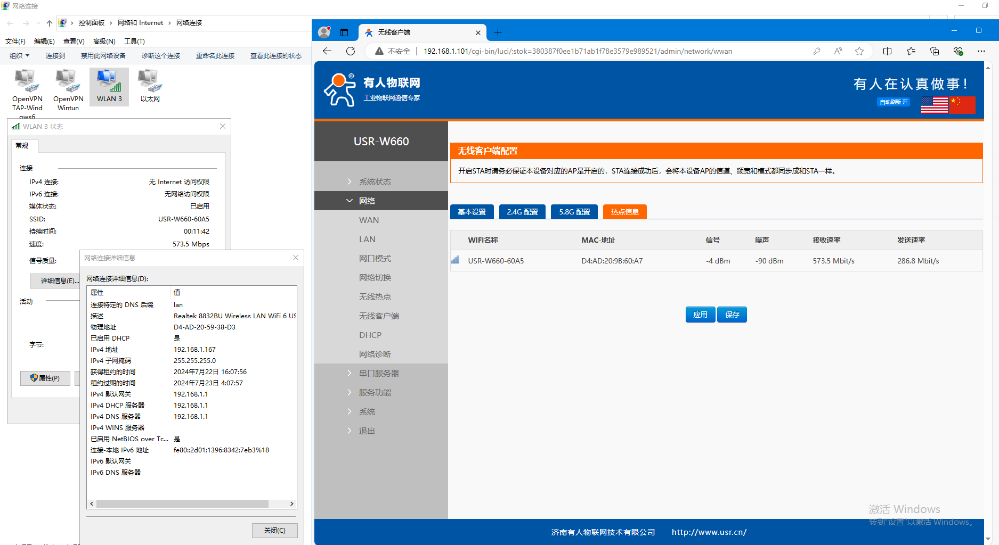Switch language with the US flag icon
The image size is (999, 545).
(934, 104)
